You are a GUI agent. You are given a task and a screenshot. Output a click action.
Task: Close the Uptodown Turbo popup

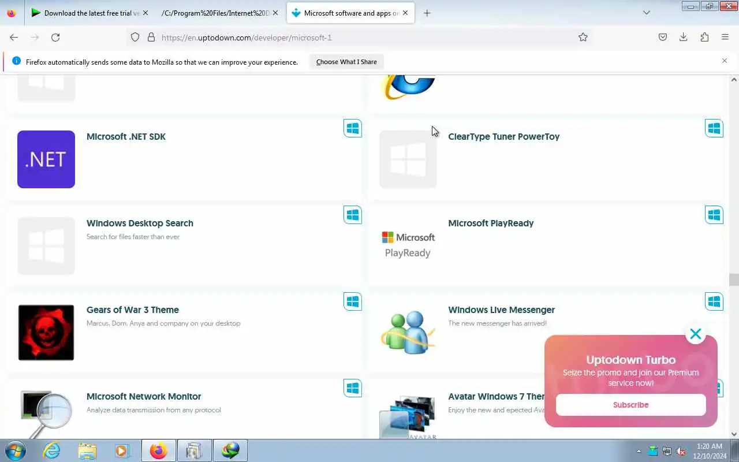696,334
